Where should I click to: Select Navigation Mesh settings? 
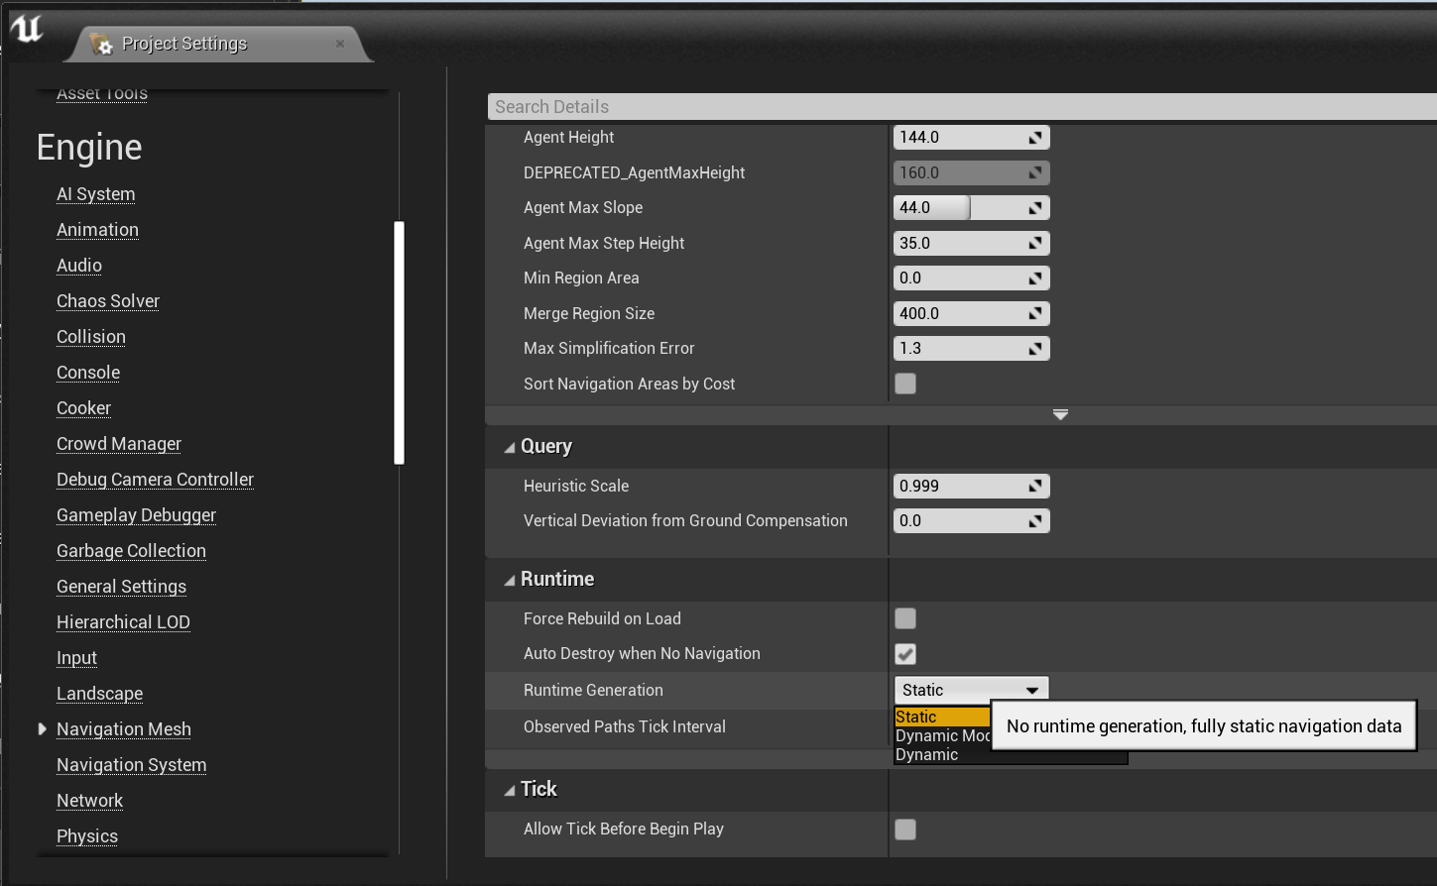[124, 729]
